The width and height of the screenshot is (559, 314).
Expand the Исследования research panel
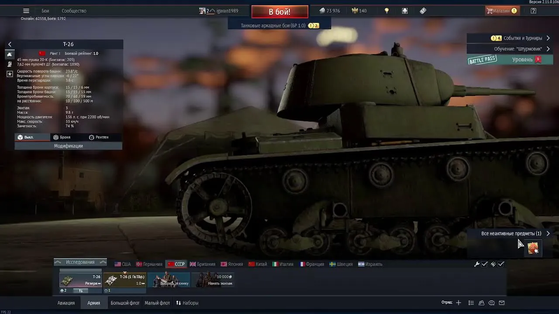click(x=80, y=262)
